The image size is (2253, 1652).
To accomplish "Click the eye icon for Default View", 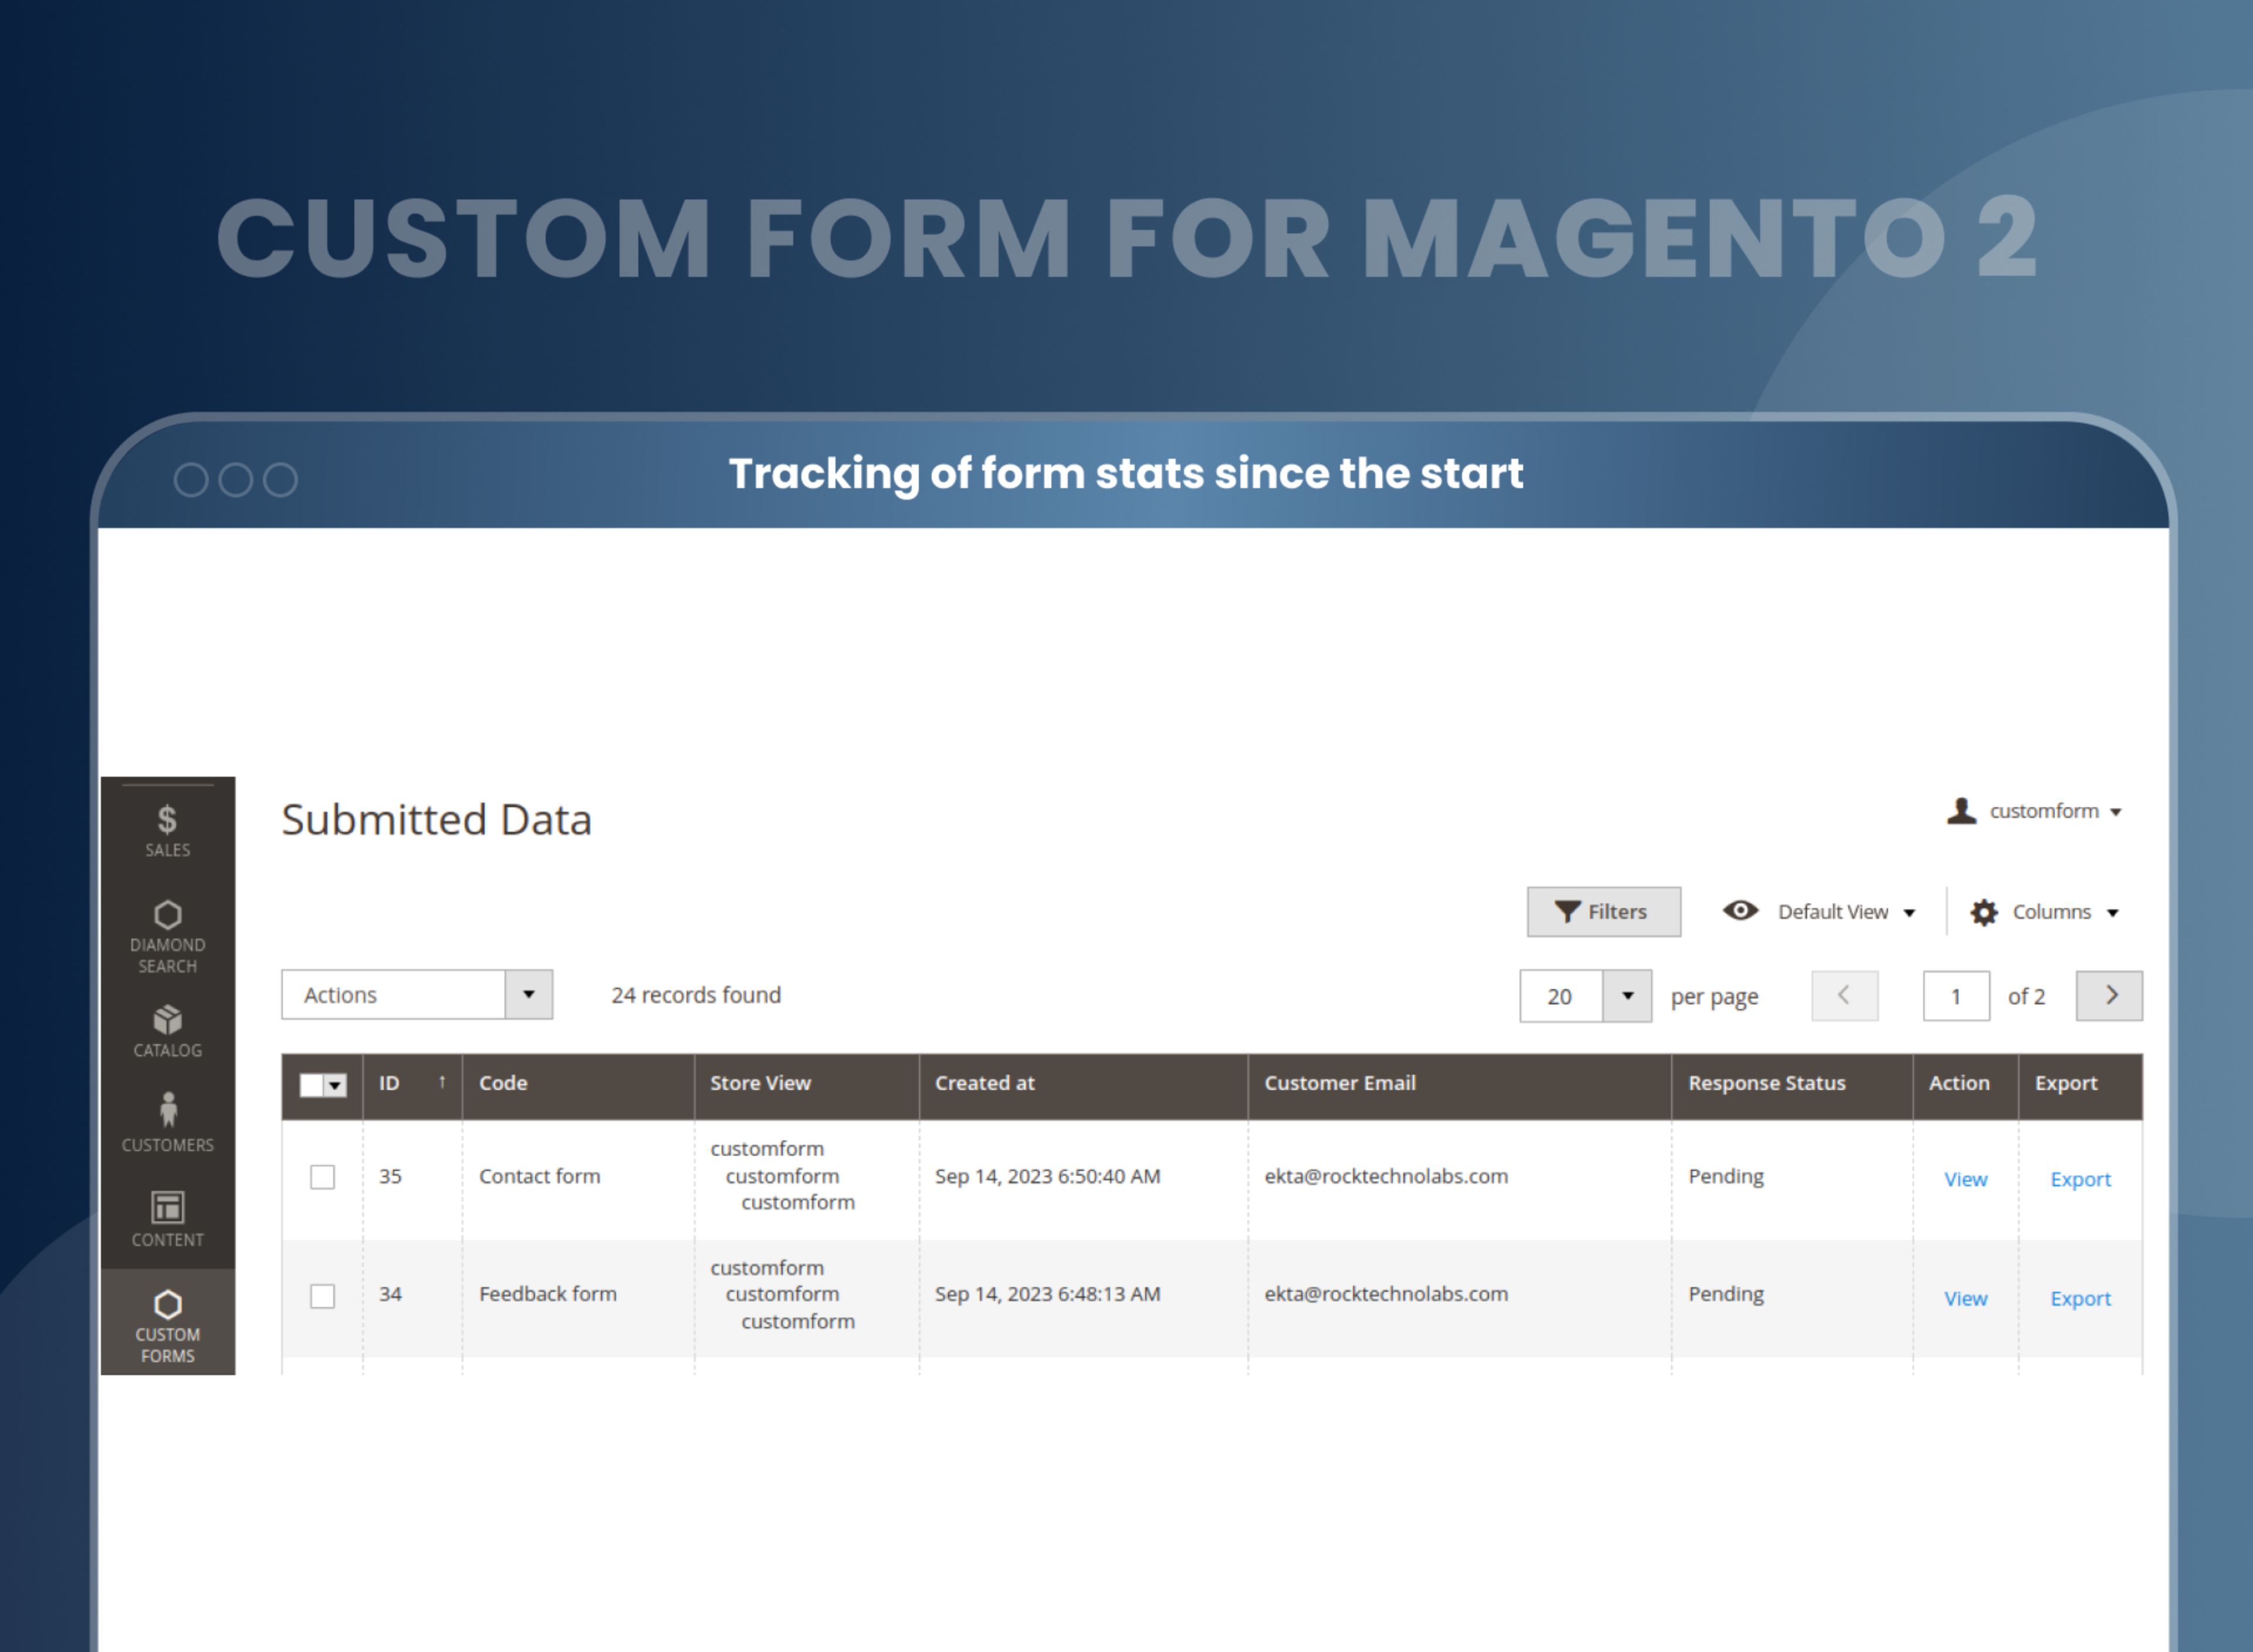I will 1740,910.
